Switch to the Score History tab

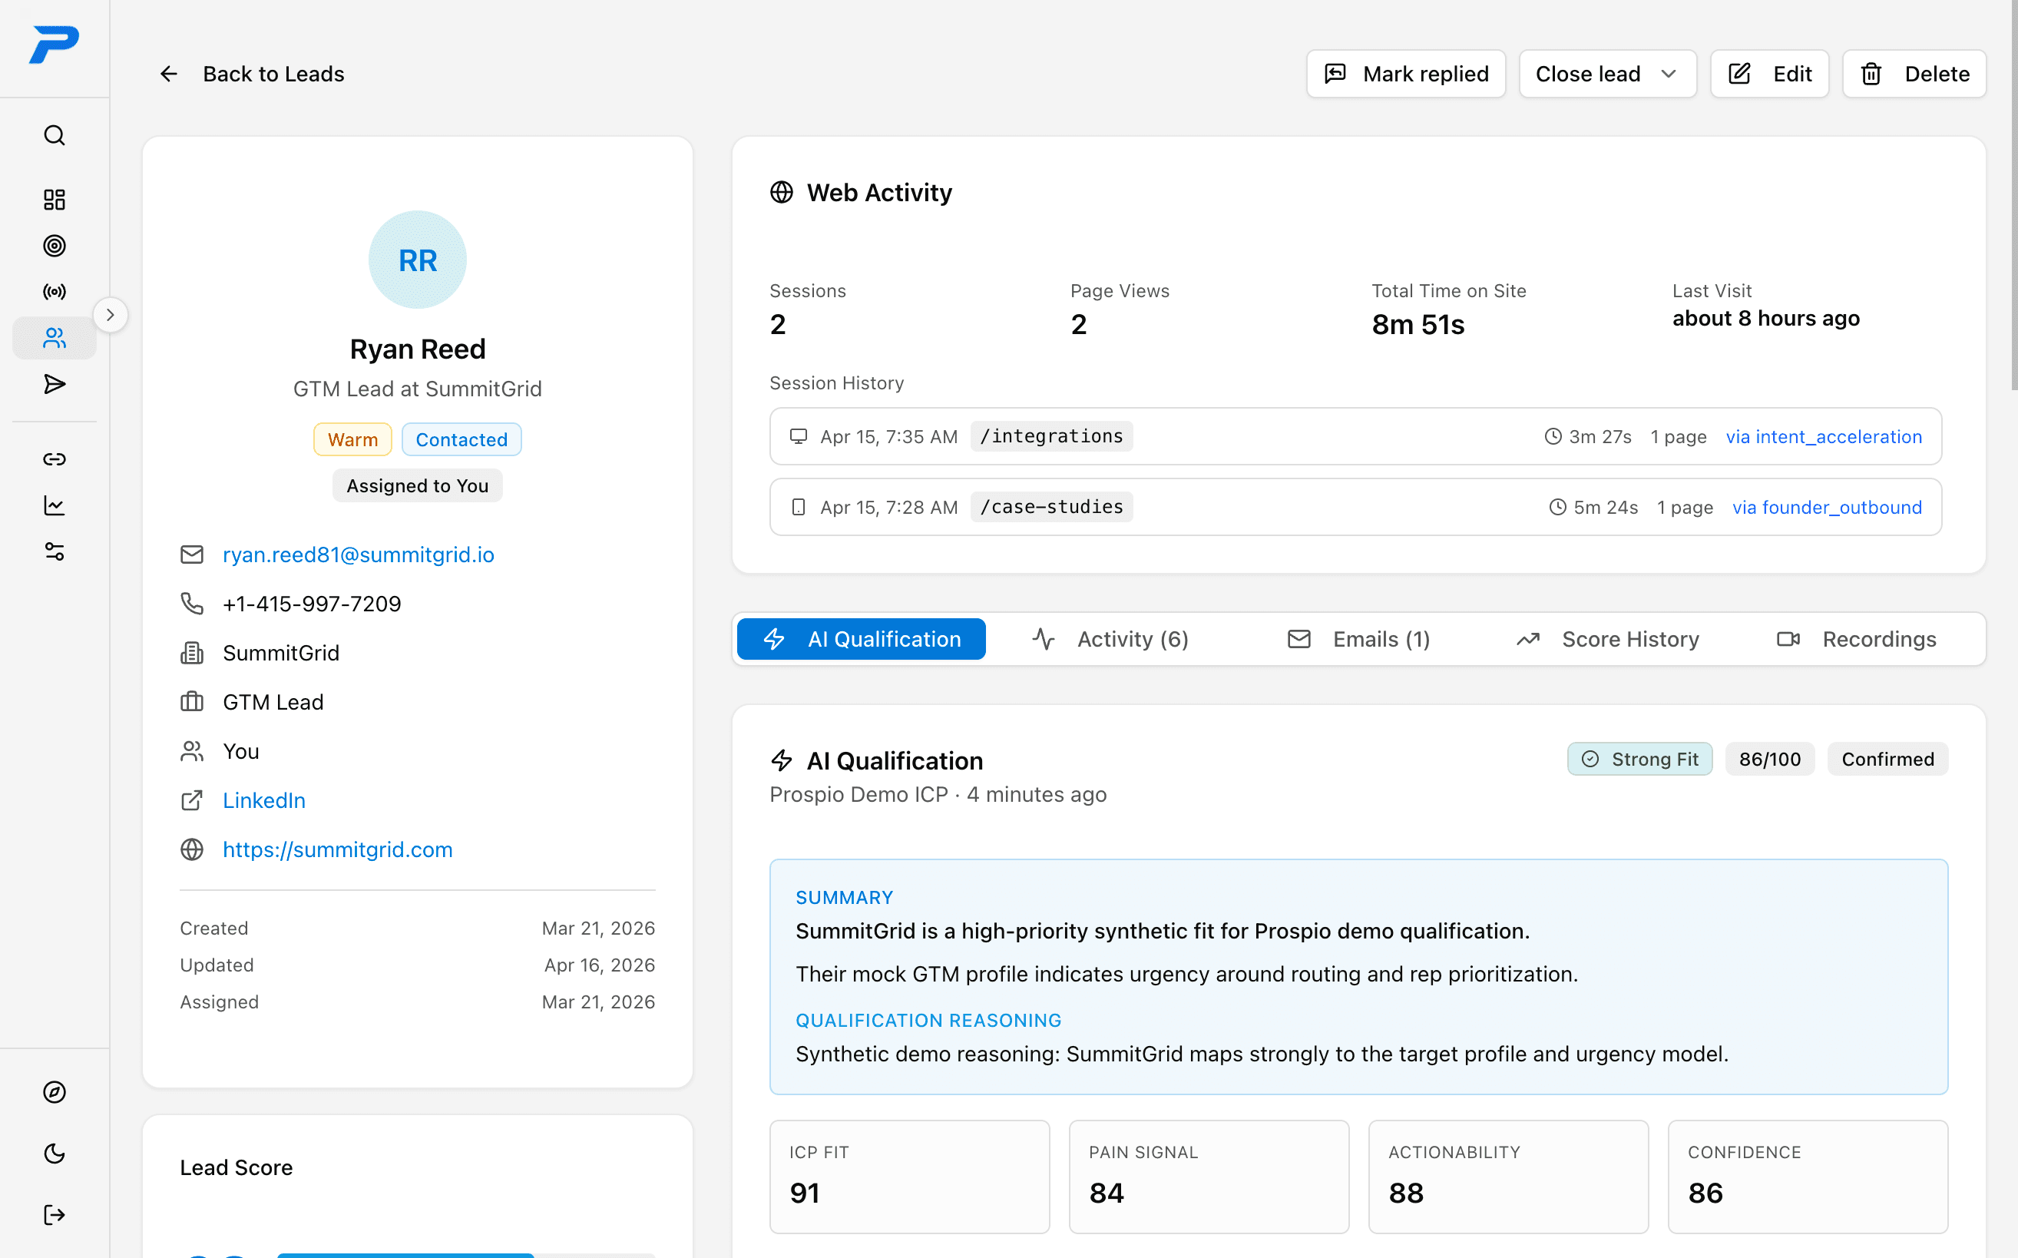(x=1607, y=639)
